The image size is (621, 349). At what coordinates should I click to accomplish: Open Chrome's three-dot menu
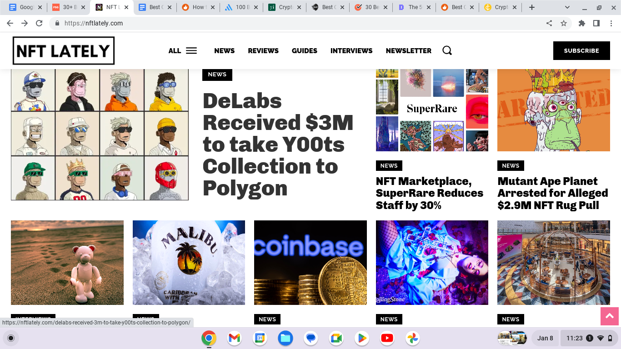click(x=611, y=23)
